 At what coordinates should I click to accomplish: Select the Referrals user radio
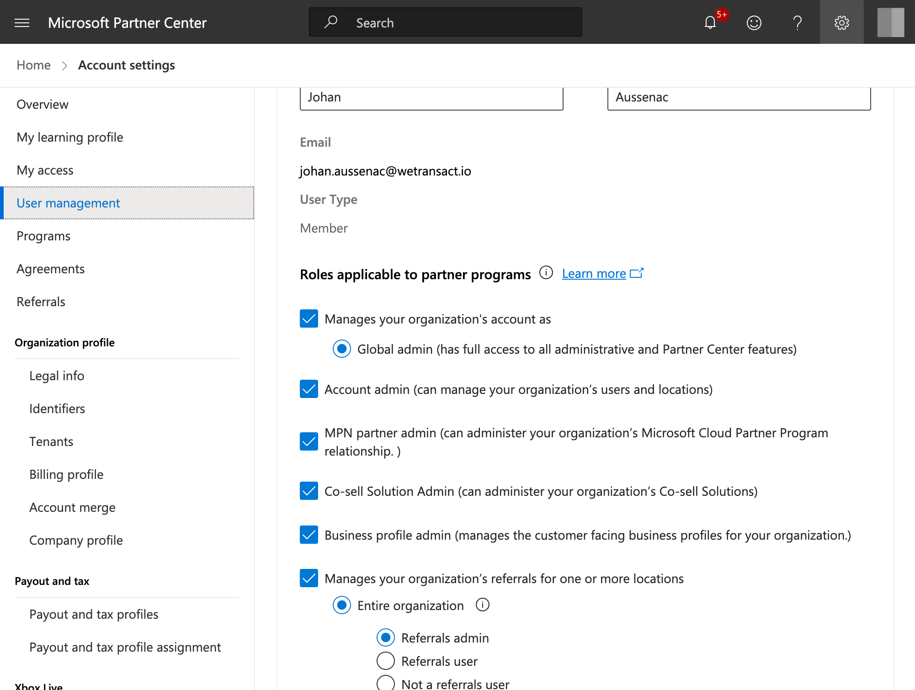pyautogui.click(x=386, y=661)
